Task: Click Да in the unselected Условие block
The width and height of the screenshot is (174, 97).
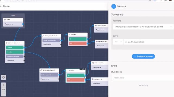Action: (x=78, y=39)
